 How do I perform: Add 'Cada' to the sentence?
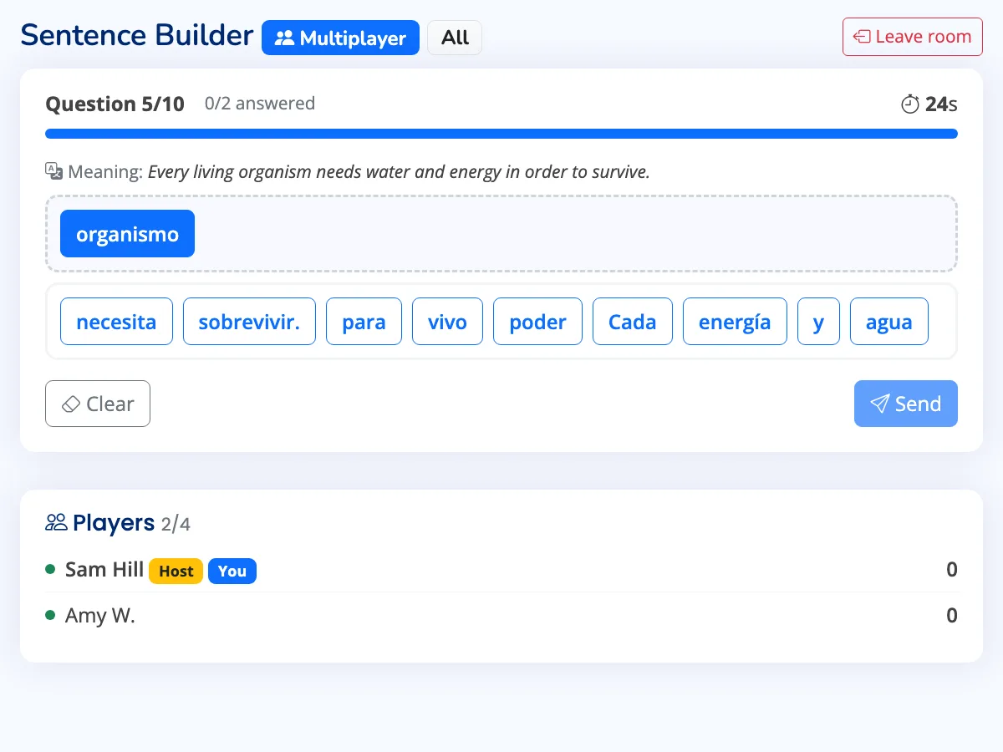(x=633, y=322)
